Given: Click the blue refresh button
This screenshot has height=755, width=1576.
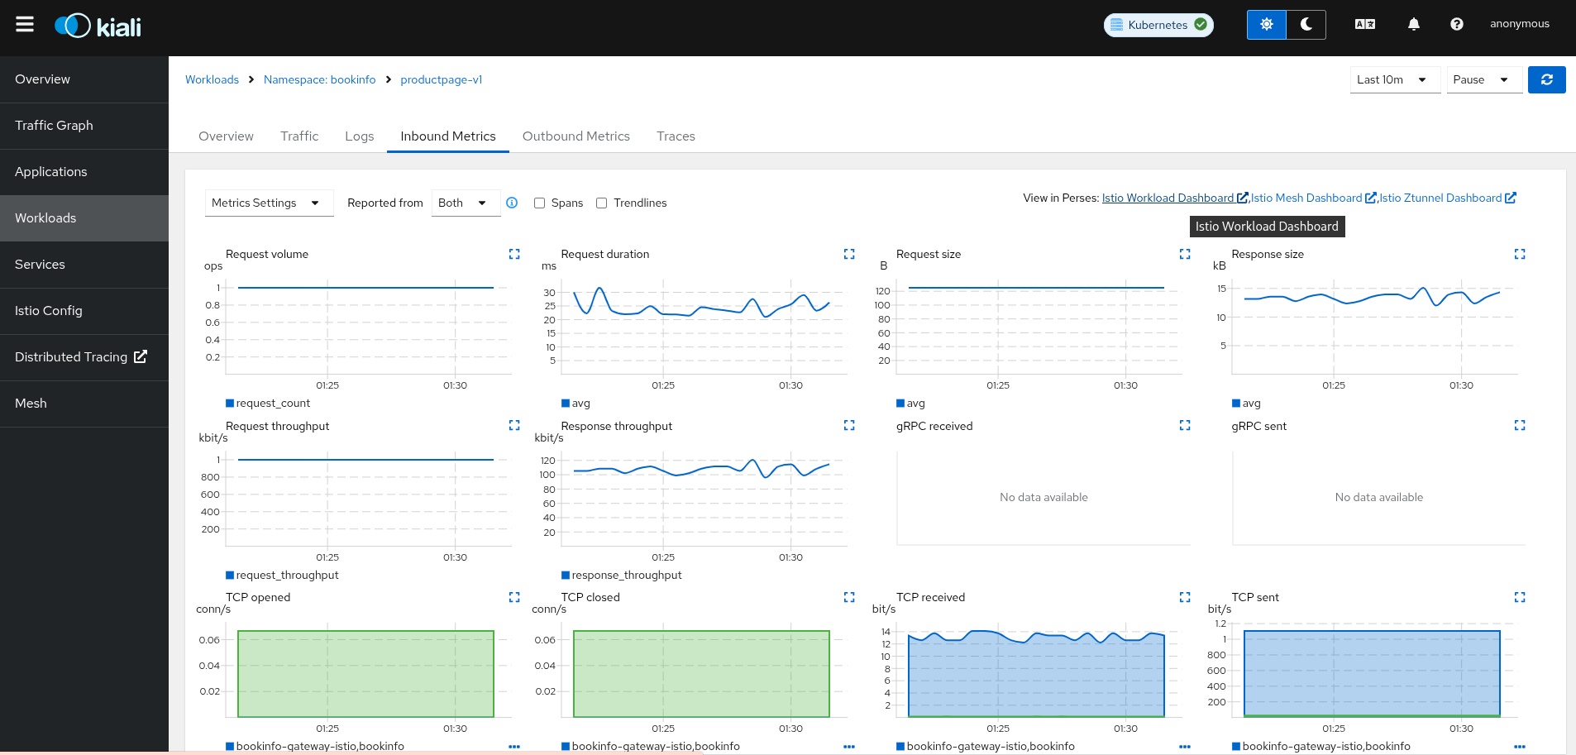Looking at the screenshot, I should pos(1546,80).
